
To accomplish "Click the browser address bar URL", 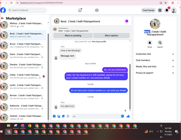I will [x=41, y=3].
